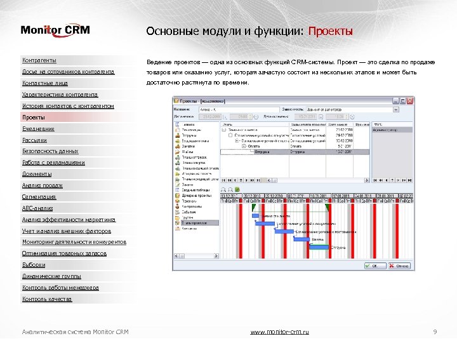Click clock icon beside end time field
The image size is (457, 343).
[352, 117]
